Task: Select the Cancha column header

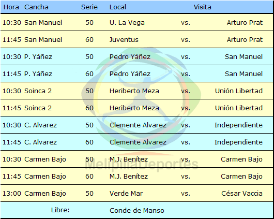Action: [36, 7]
